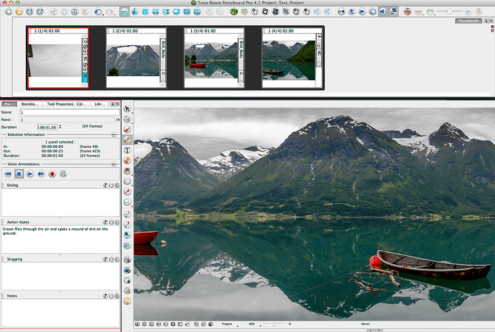Viewport: 495px width, 332px height.
Task: Open the 46X zoom level dropdown
Action: pyautogui.click(x=253, y=324)
